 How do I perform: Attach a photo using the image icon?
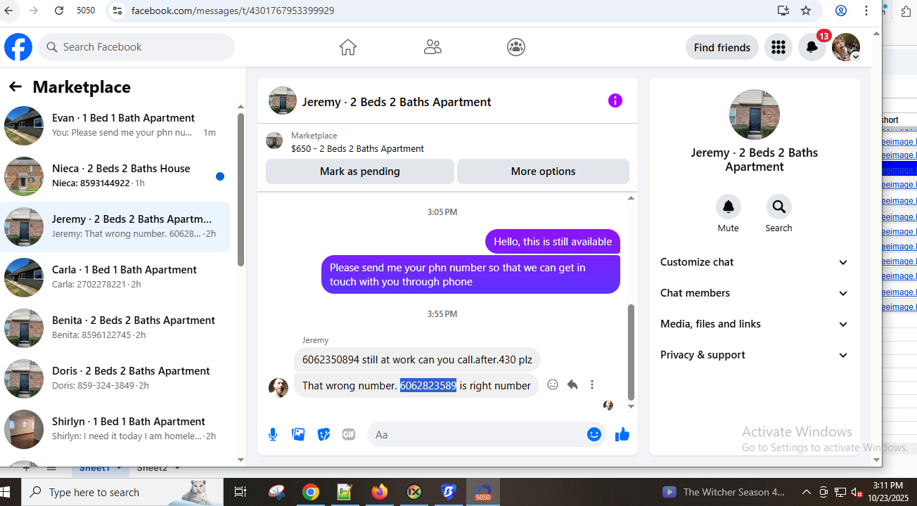(x=298, y=434)
